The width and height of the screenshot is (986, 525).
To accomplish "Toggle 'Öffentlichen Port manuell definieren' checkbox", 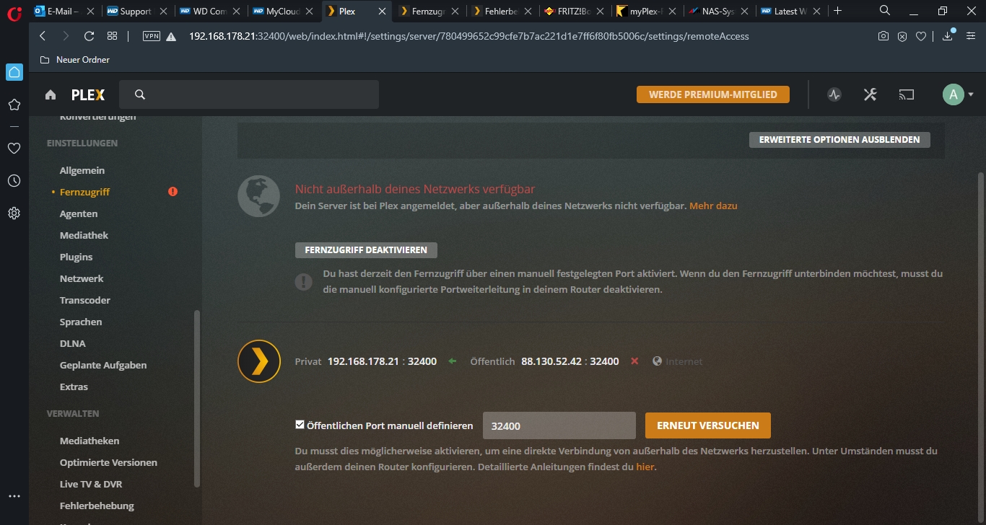I will (300, 425).
